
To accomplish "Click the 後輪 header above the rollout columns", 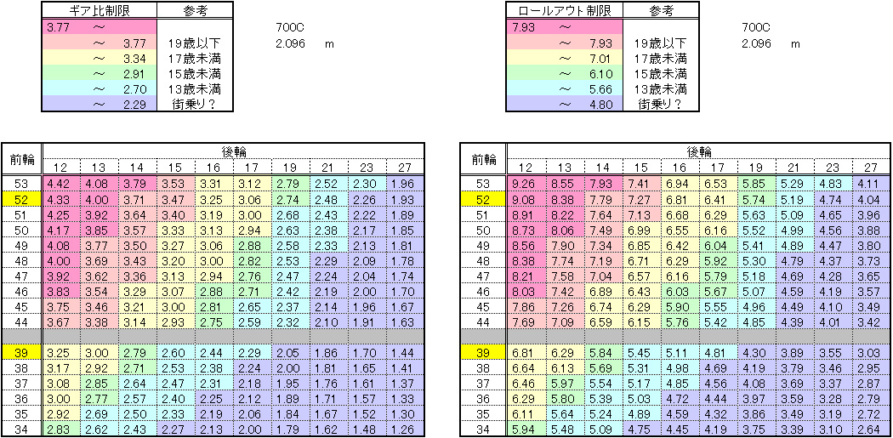I will click(x=699, y=151).
